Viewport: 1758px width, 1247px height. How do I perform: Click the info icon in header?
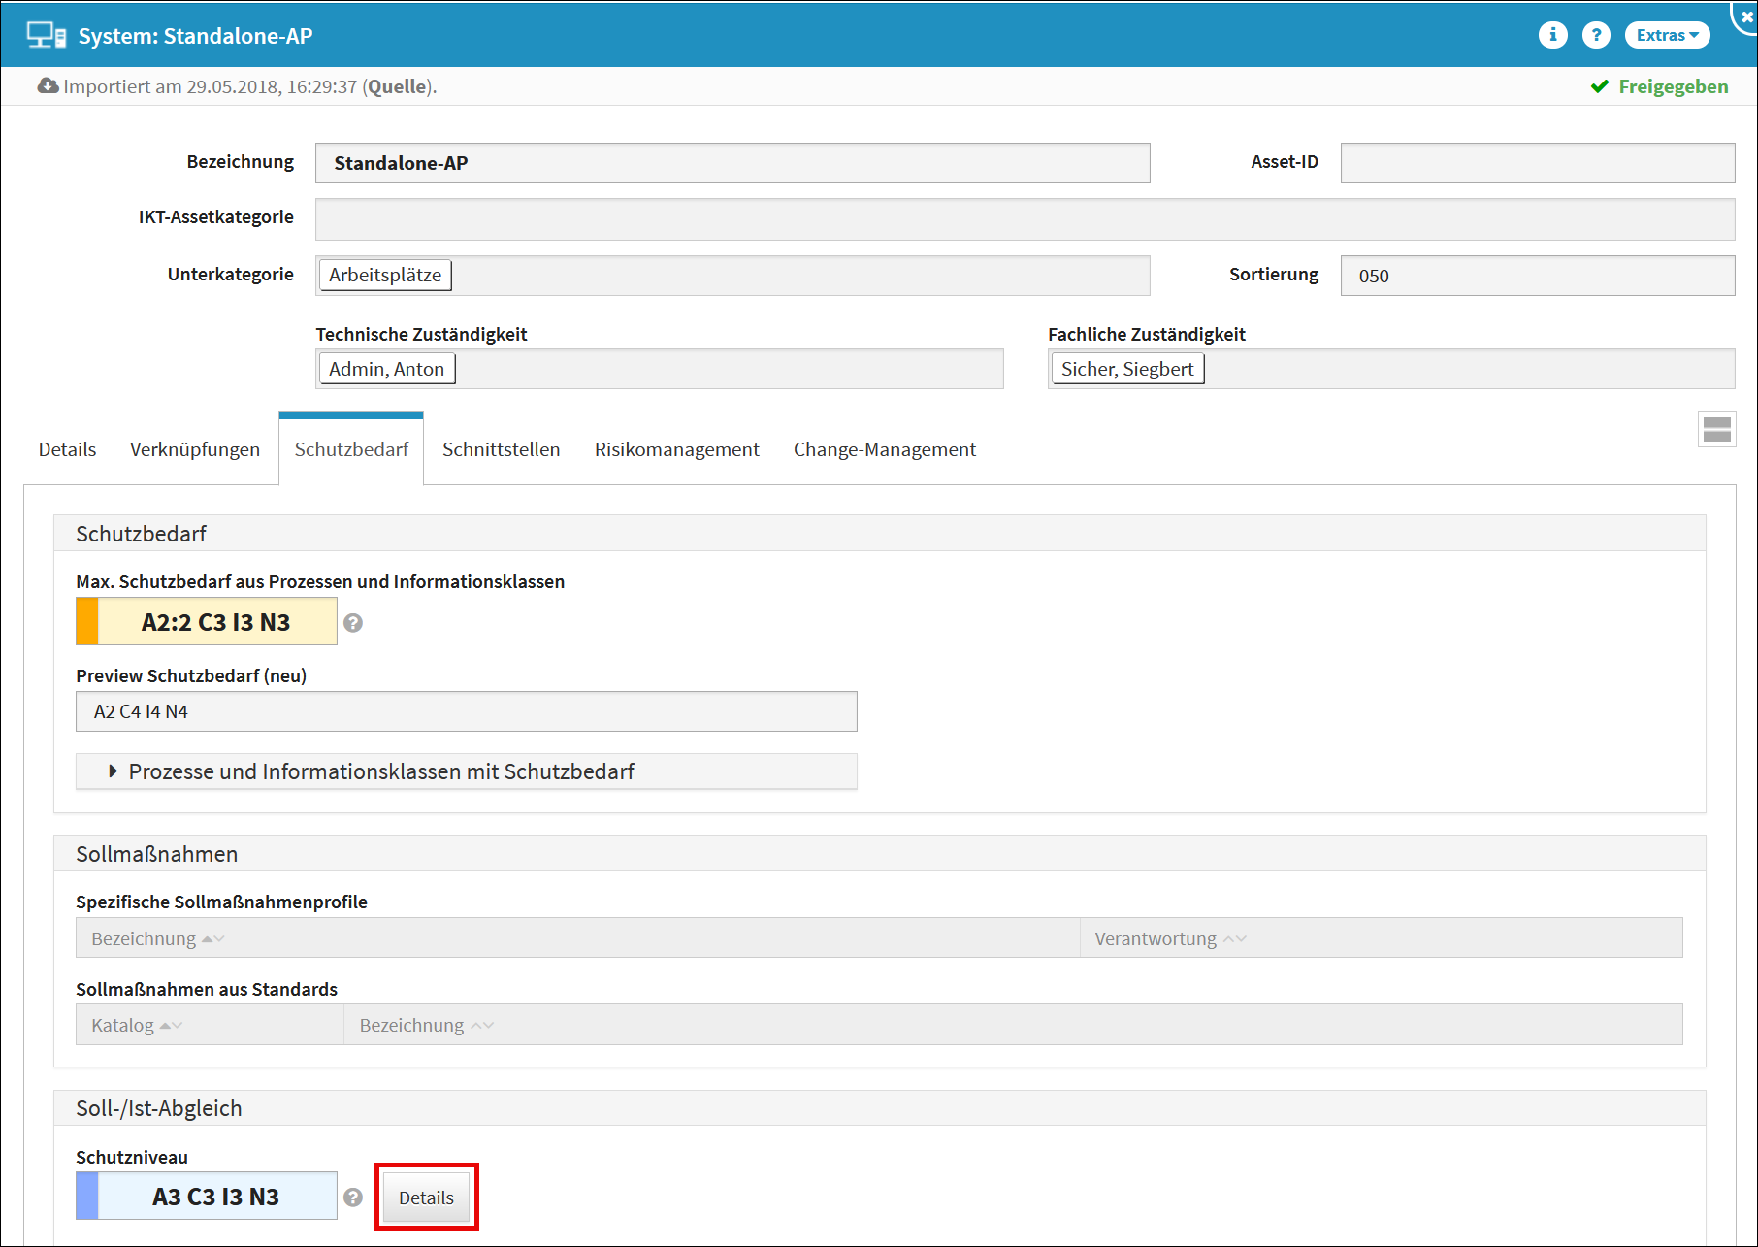click(1552, 35)
